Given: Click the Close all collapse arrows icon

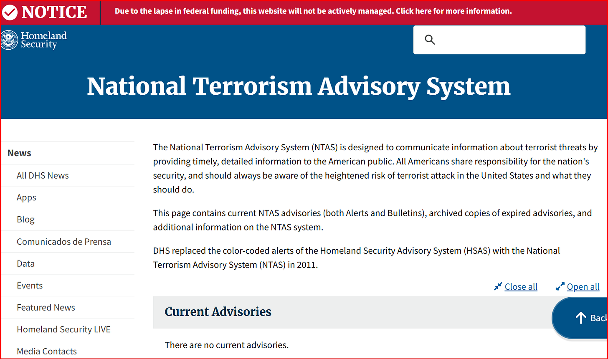Looking at the screenshot, I should coord(498,287).
